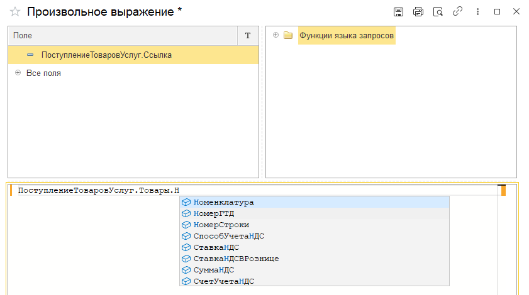Click the folder icon of Функции языка запросов

[x=288, y=35]
